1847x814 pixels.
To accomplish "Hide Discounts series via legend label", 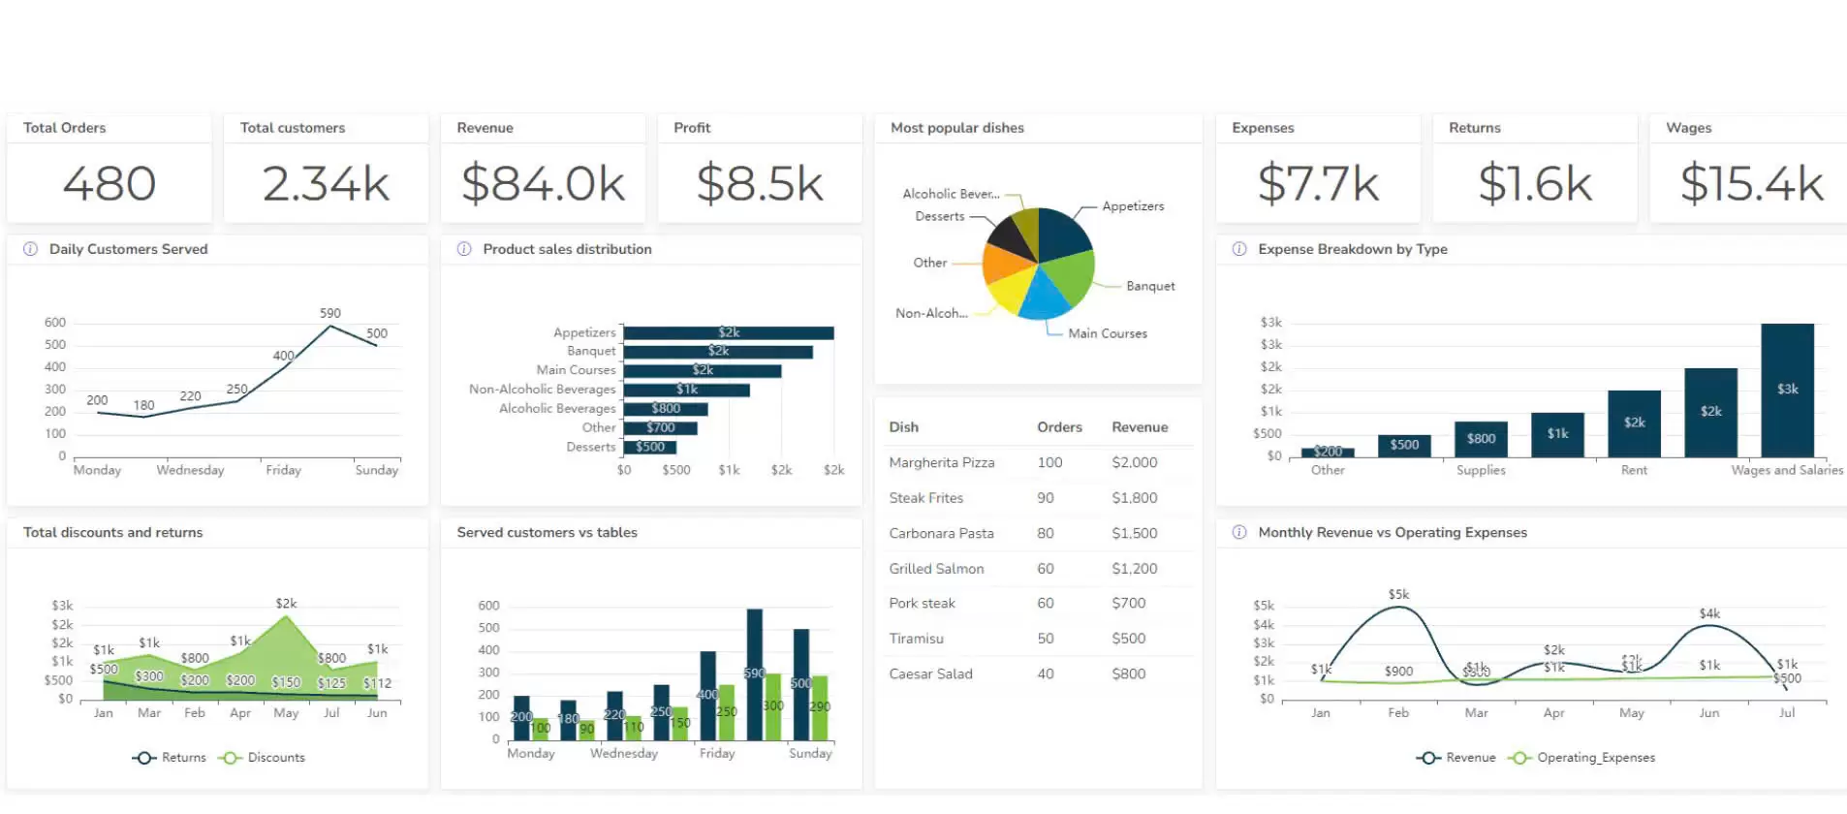I will [276, 758].
